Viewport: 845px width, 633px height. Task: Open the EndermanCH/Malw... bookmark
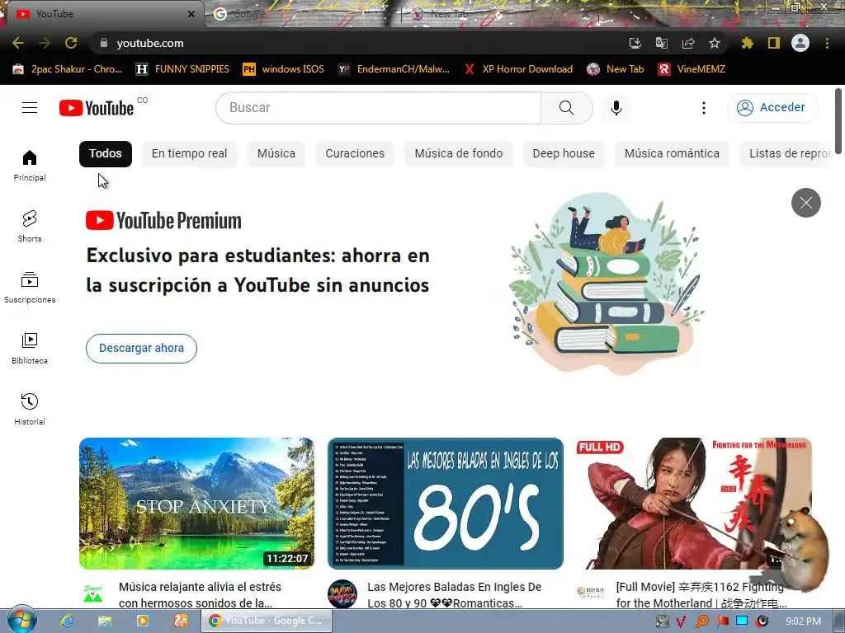tap(394, 69)
